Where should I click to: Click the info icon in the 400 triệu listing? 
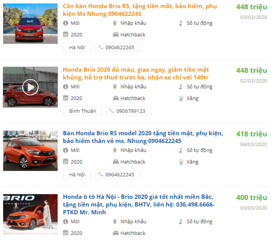point(65,221)
